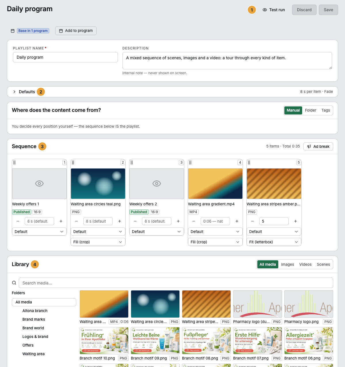The width and height of the screenshot is (345, 367).
Task: Select Branch motif 10.png thumbnail
Action: point(104,341)
